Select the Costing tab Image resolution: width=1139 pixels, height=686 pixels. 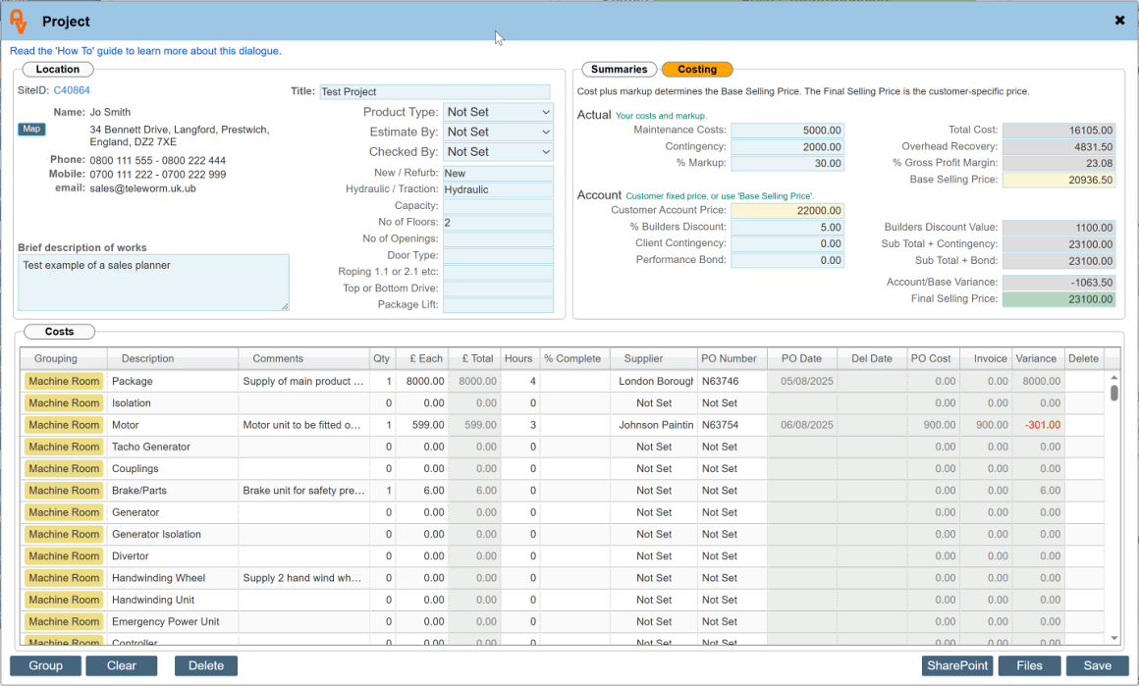pyautogui.click(x=697, y=69)
